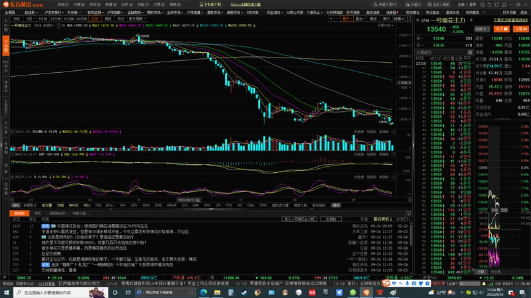Open the 行情 menu

79,5
